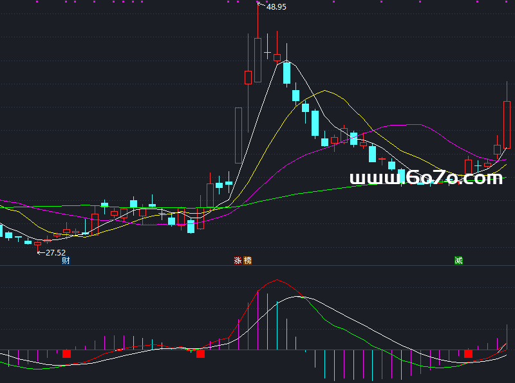Select the candlestick that hit the 27.52 low
515x383 pixels.
[38, 245]
